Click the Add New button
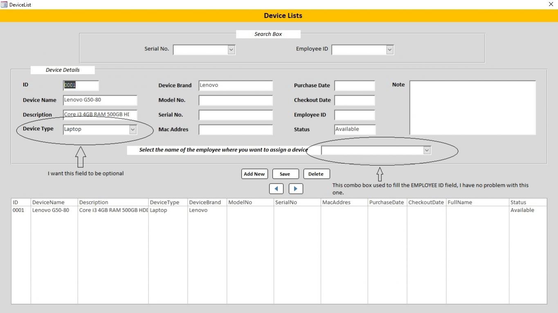558x313 pixels. (x=254, y=174)
